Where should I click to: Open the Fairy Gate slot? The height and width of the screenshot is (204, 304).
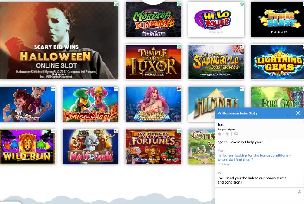coord(278,97)
